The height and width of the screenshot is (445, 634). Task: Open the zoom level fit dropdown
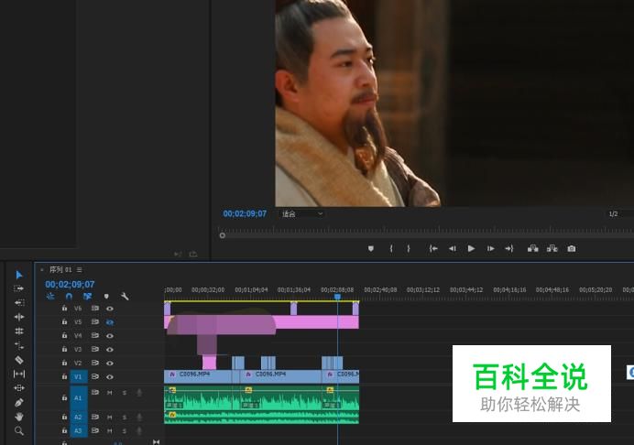(x=301, y=214)
